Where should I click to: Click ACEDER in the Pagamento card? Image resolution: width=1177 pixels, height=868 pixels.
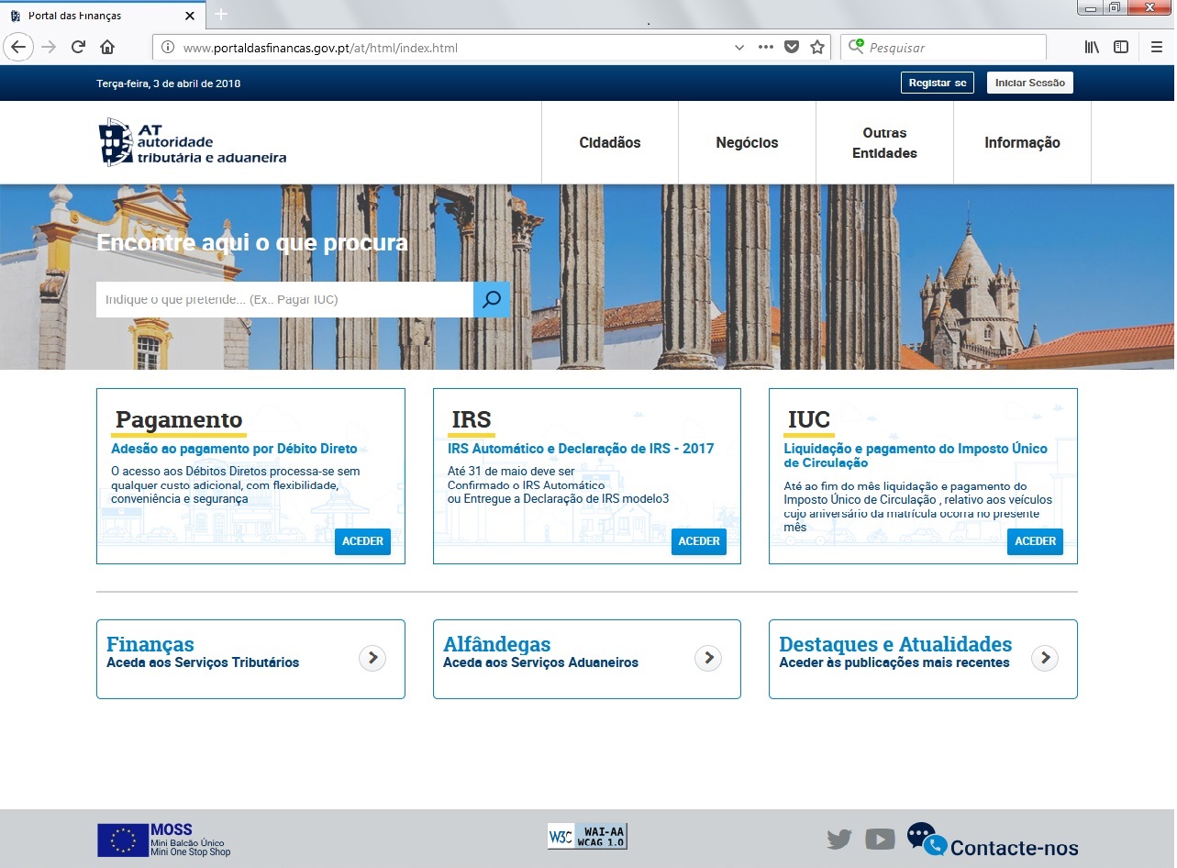point(362,541)
